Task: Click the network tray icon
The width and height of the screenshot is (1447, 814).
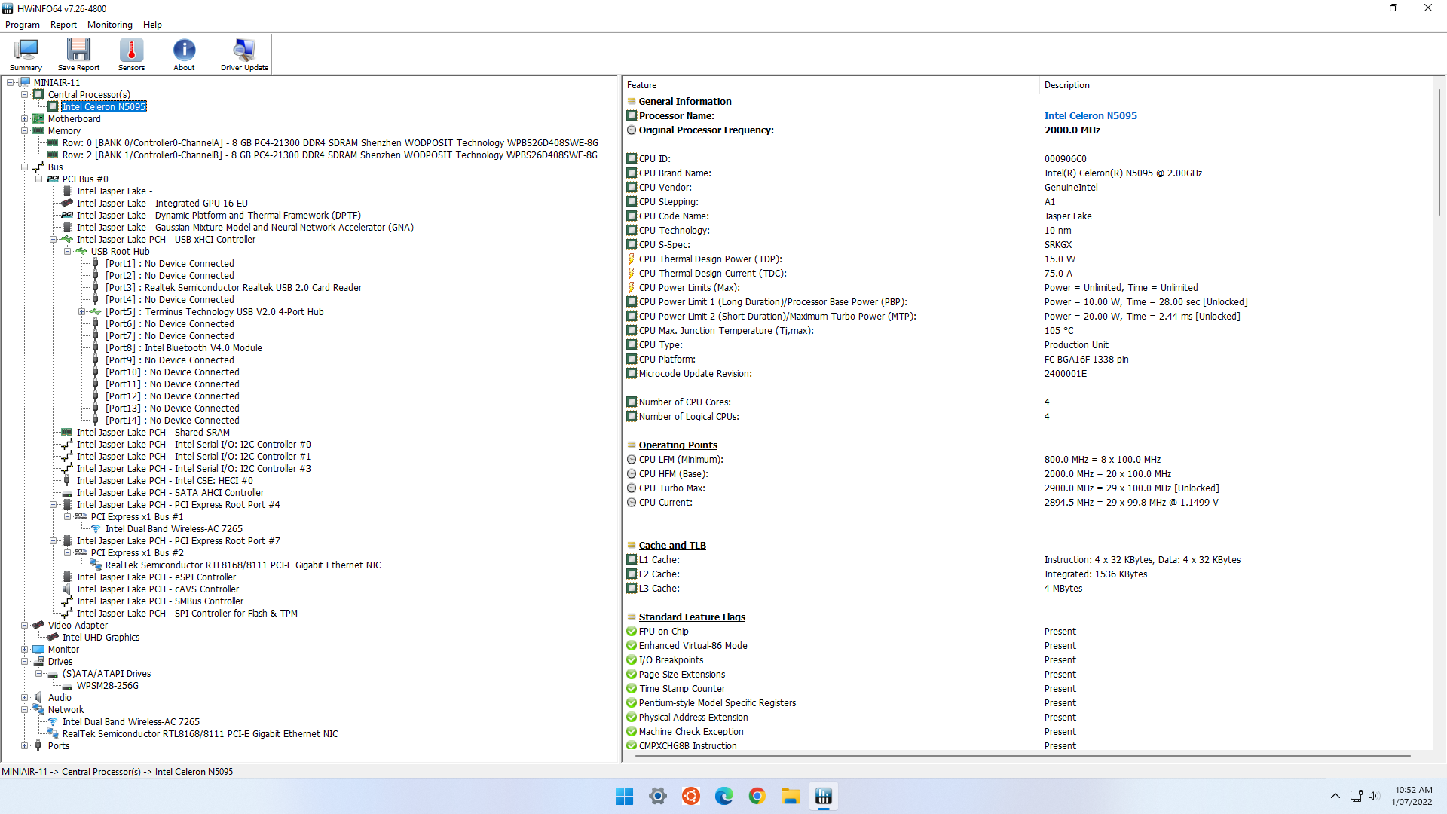Action: 1356,796
